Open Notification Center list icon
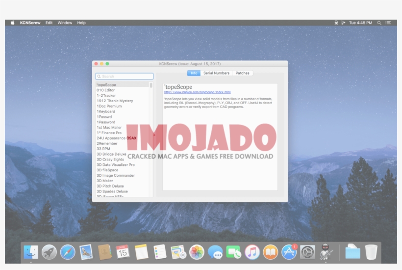402x270 pixels. (x=388, y=23)
